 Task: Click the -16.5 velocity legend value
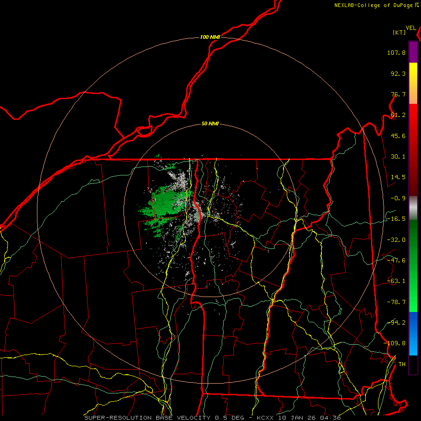click(x=396, y=219)
